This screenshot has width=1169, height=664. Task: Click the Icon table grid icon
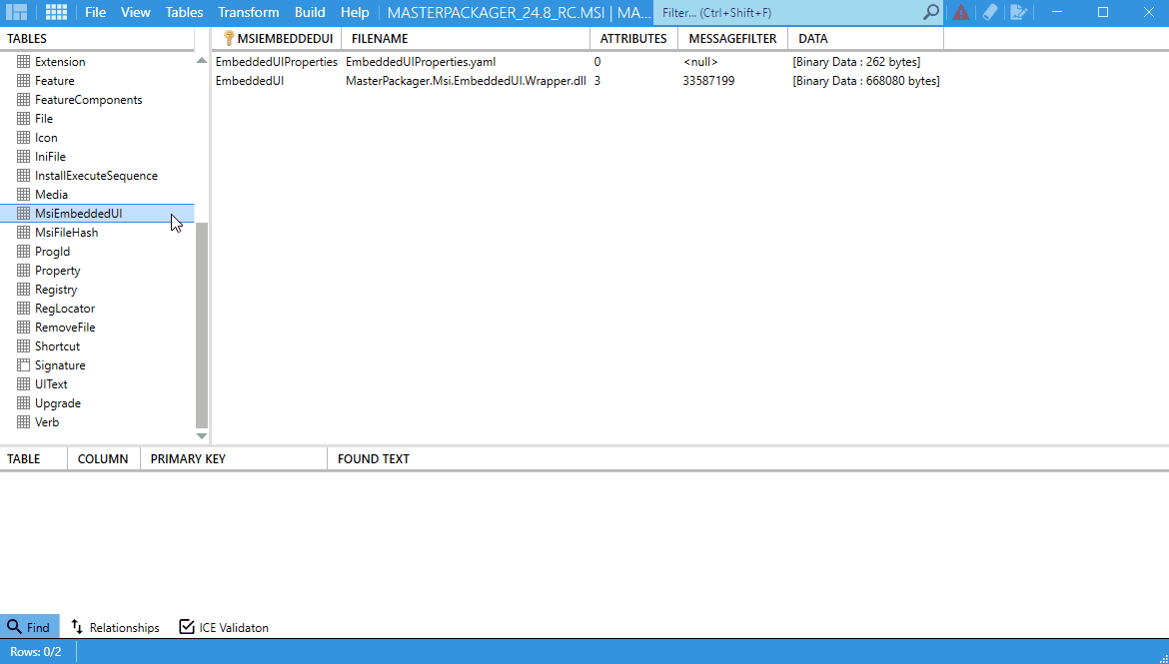coord(23,137)
